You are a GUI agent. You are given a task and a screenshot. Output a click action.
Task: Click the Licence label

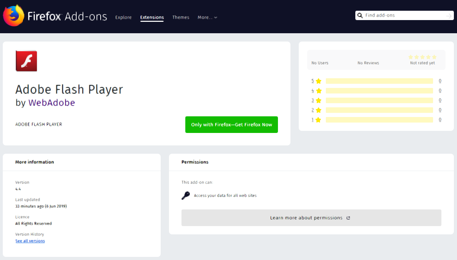(x=22, y=217)
